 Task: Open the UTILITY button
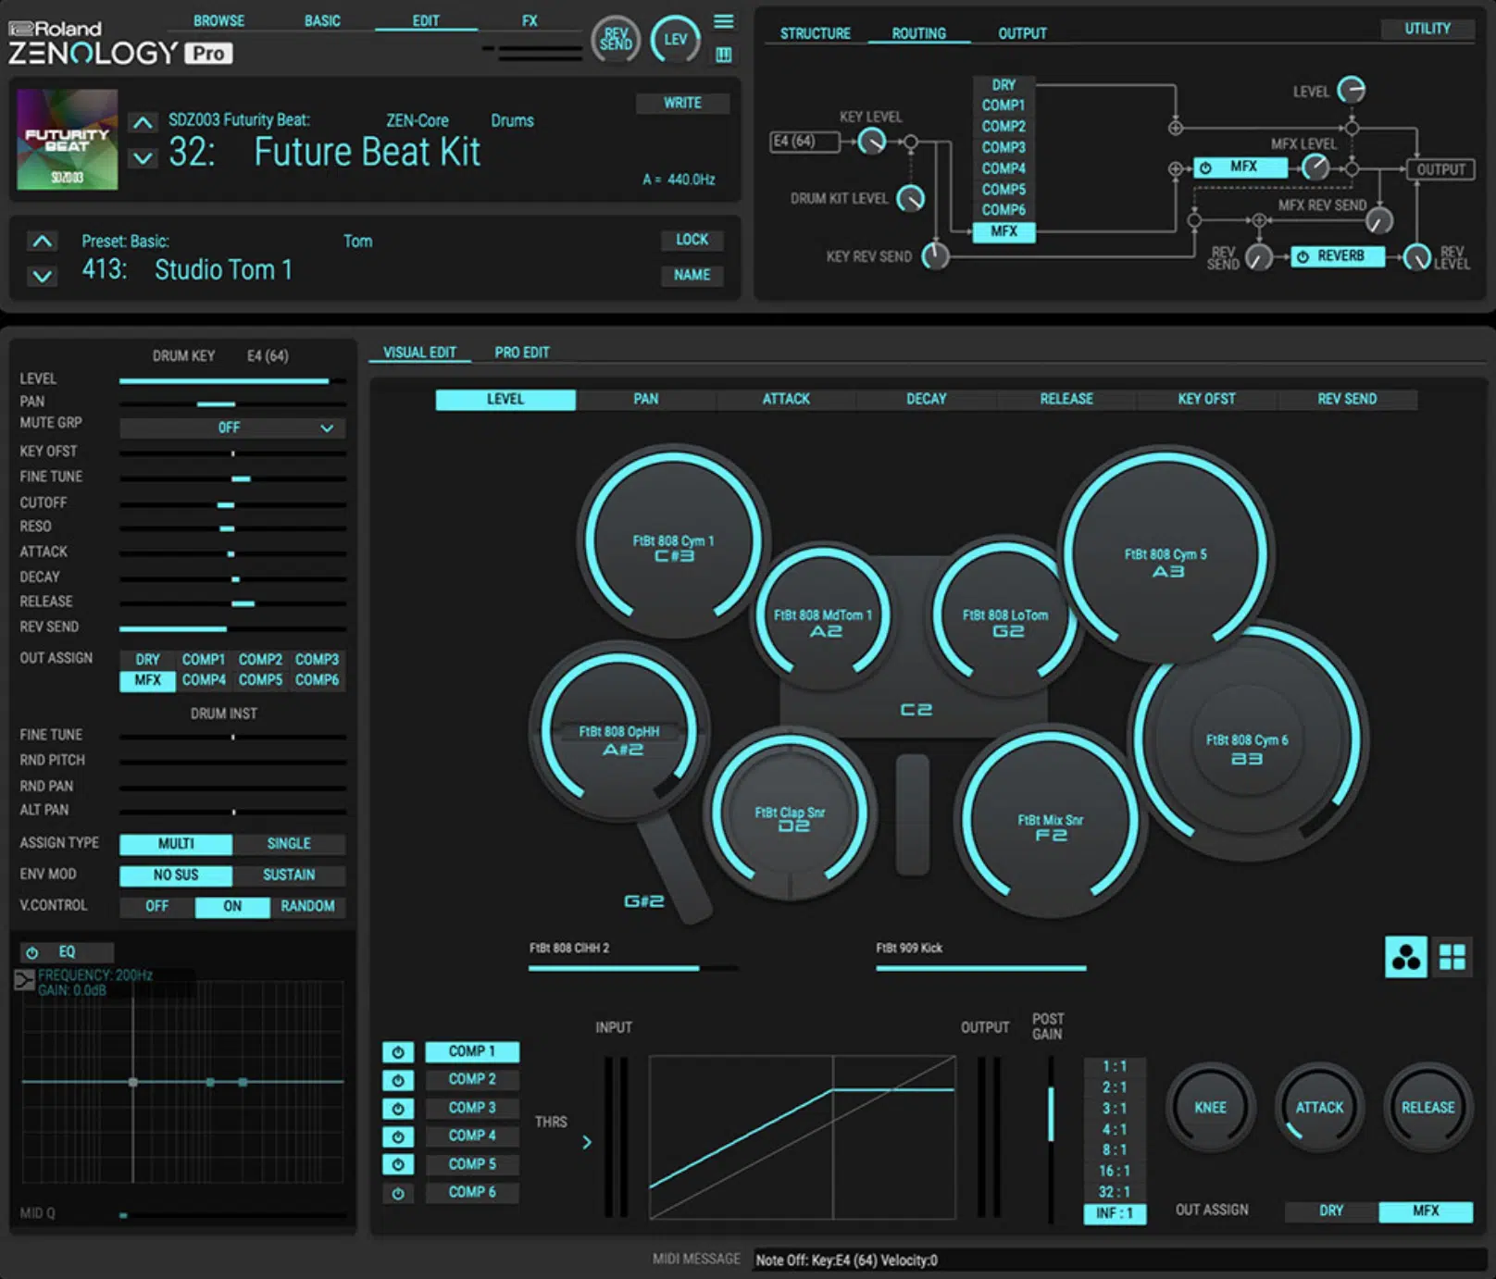point(1427,29)
